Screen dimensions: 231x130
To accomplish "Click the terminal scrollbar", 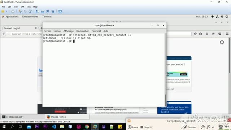I will coord(165,100).
